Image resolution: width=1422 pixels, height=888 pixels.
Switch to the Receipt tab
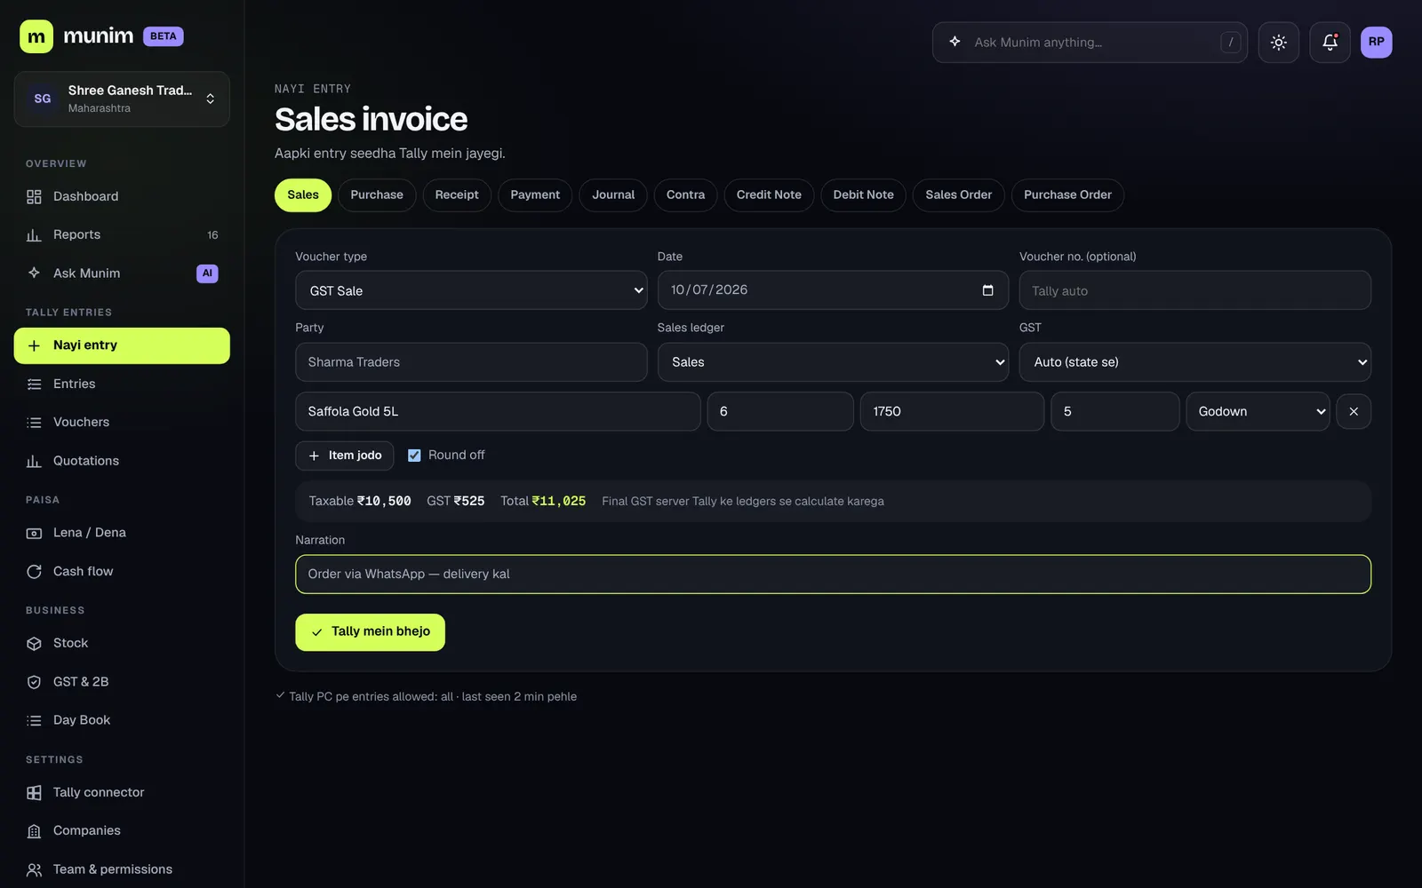tap(457, 194)
